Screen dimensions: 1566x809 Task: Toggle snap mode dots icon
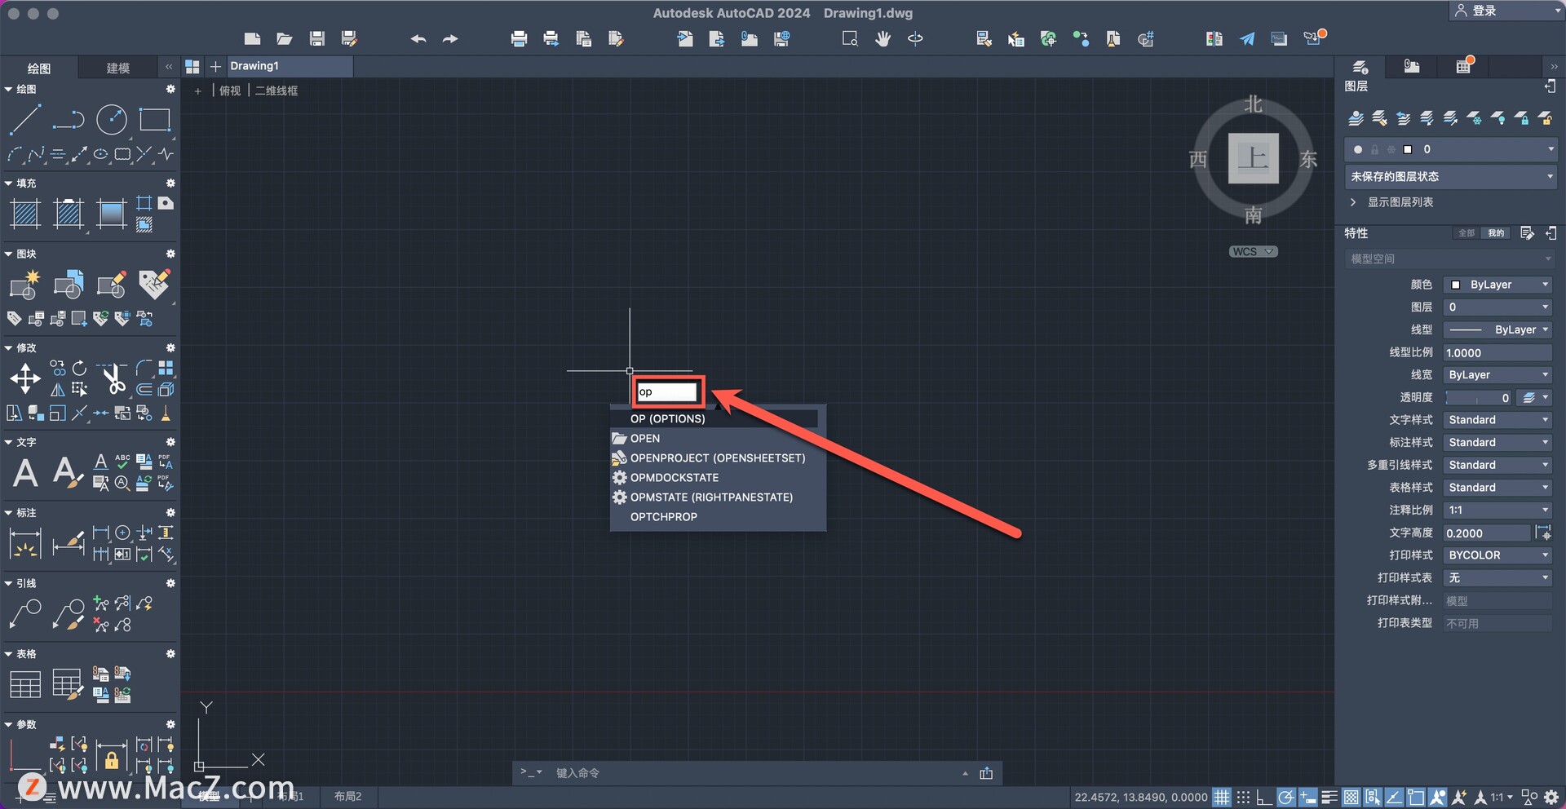[1243, 797]
